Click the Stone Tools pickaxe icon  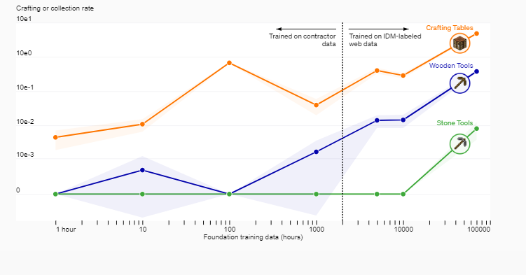(x=459, y=144)
